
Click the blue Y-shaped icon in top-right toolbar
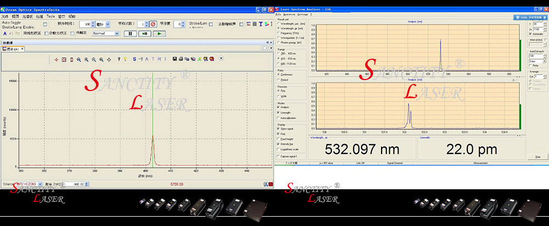tap(260, 24)
